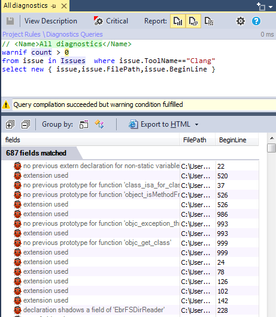Image resolution: width=276 pixels, height=317 pixels.
Task: Open query settings gear icon
Action: click(241, 21)
